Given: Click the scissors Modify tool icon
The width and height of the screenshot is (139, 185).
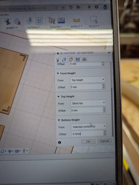Looking at the screenshot, I should (7, 22).
